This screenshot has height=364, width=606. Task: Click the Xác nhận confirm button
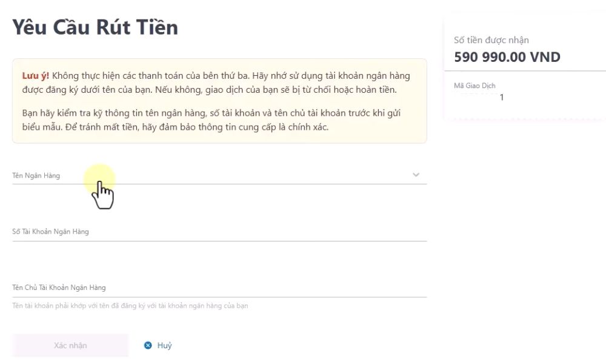click(x=70, y=345)
